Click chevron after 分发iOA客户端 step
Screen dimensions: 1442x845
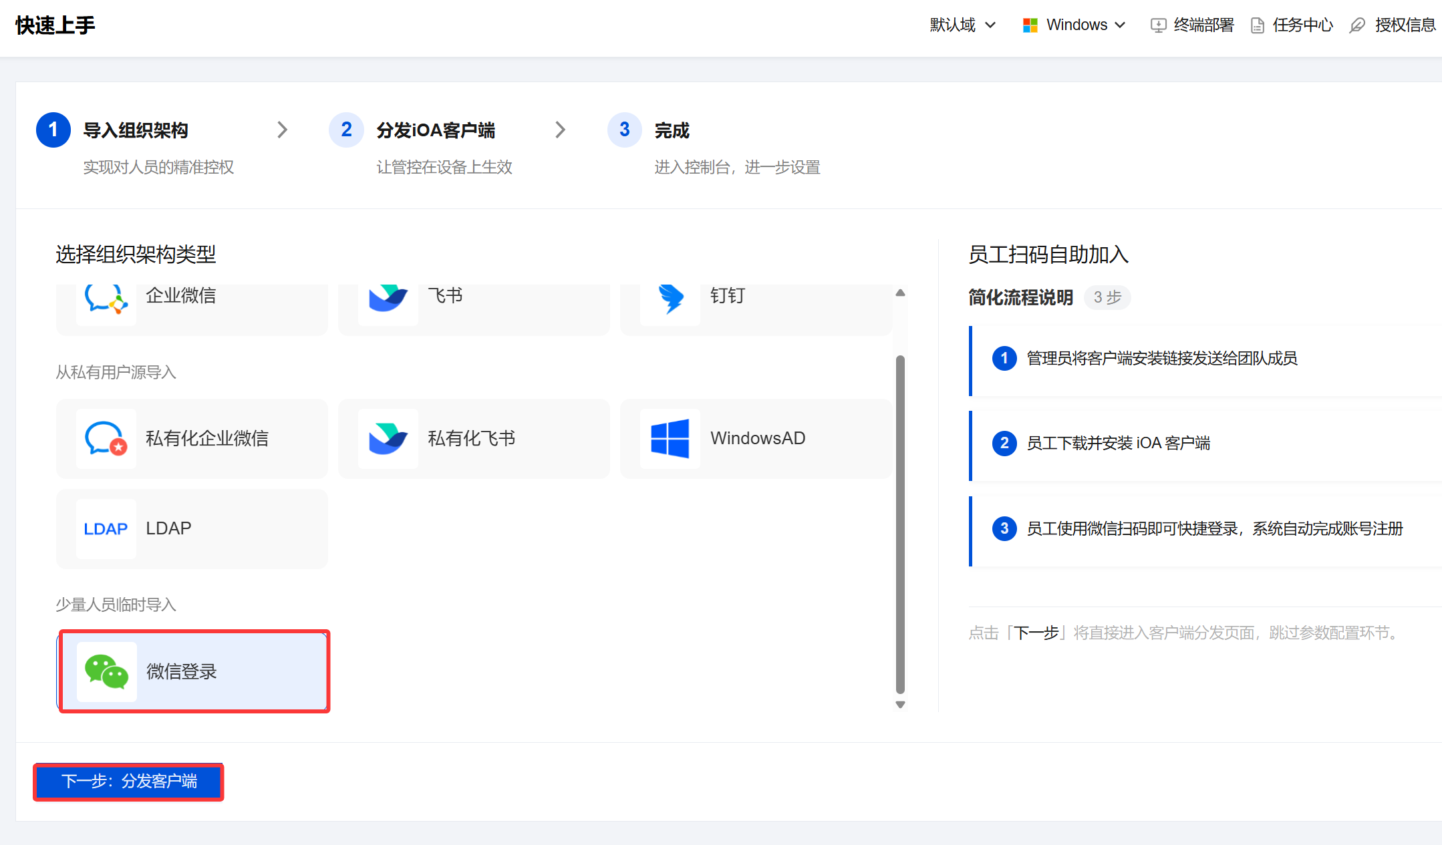(561, 130)
